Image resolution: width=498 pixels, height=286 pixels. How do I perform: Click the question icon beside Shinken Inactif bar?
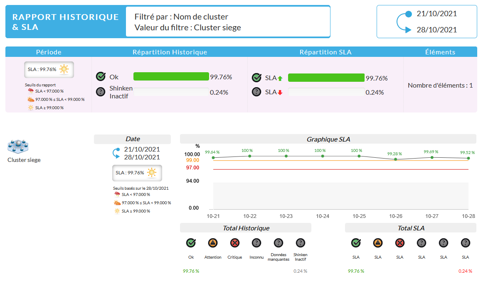pos(100,92)
